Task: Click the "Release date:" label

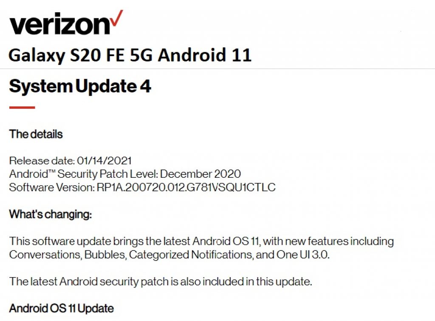Action: [42, 161]
